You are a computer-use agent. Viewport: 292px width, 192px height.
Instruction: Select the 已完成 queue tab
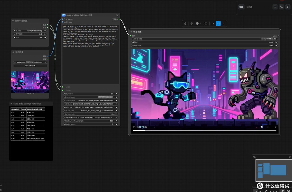249,7
